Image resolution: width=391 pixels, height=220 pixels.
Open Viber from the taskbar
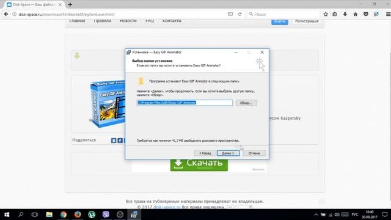[x=106, y=215]
